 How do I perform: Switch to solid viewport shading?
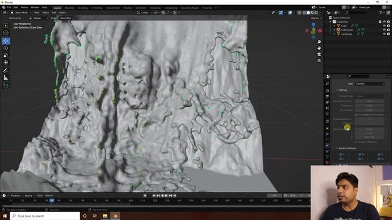pos(308,13)
